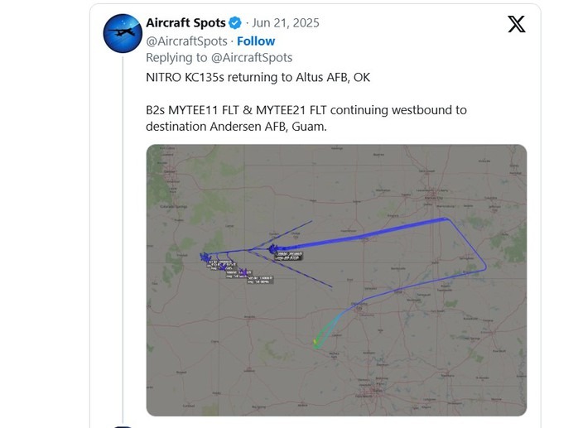Open the @AircraftSpots handle link
Image resolution: width=578 pixels, height=428 pixels.
[186, 41]
